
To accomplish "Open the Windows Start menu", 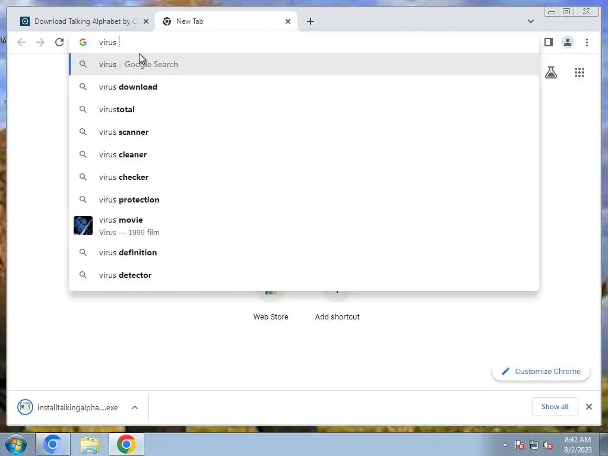I will pos(16,444).
